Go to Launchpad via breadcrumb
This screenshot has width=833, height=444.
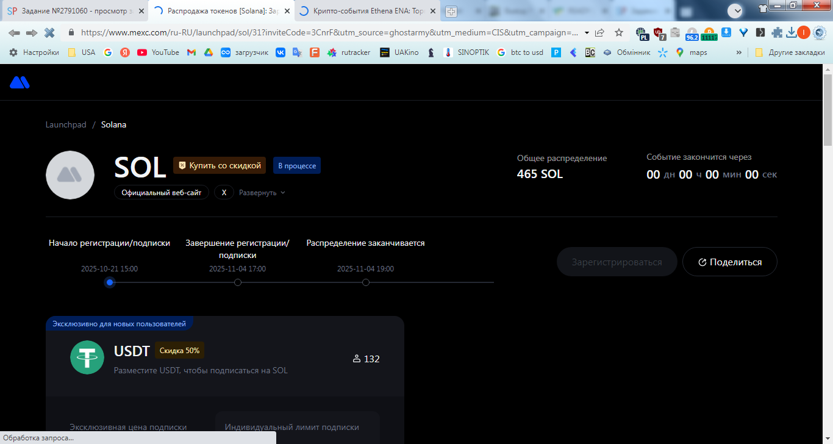(x=66, y=124)
